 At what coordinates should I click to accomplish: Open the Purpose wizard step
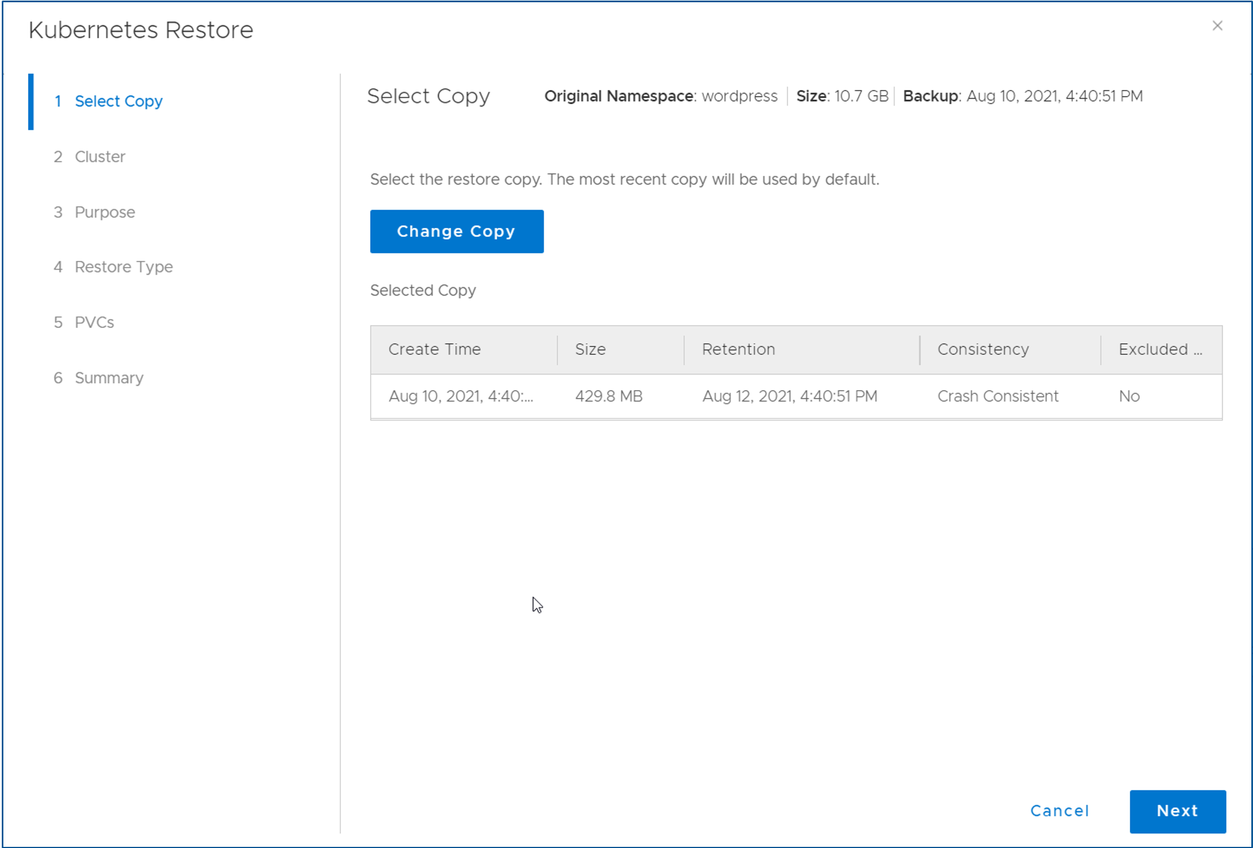(105, 212)
